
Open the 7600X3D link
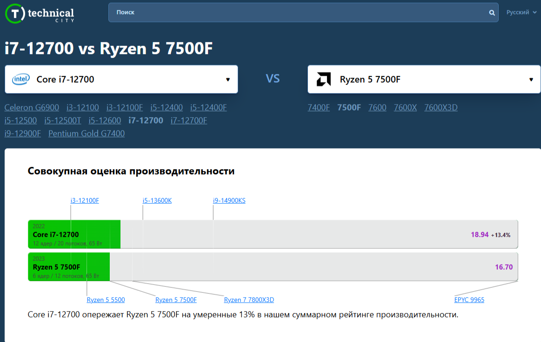pyautogui.click(x=441, y=107)
